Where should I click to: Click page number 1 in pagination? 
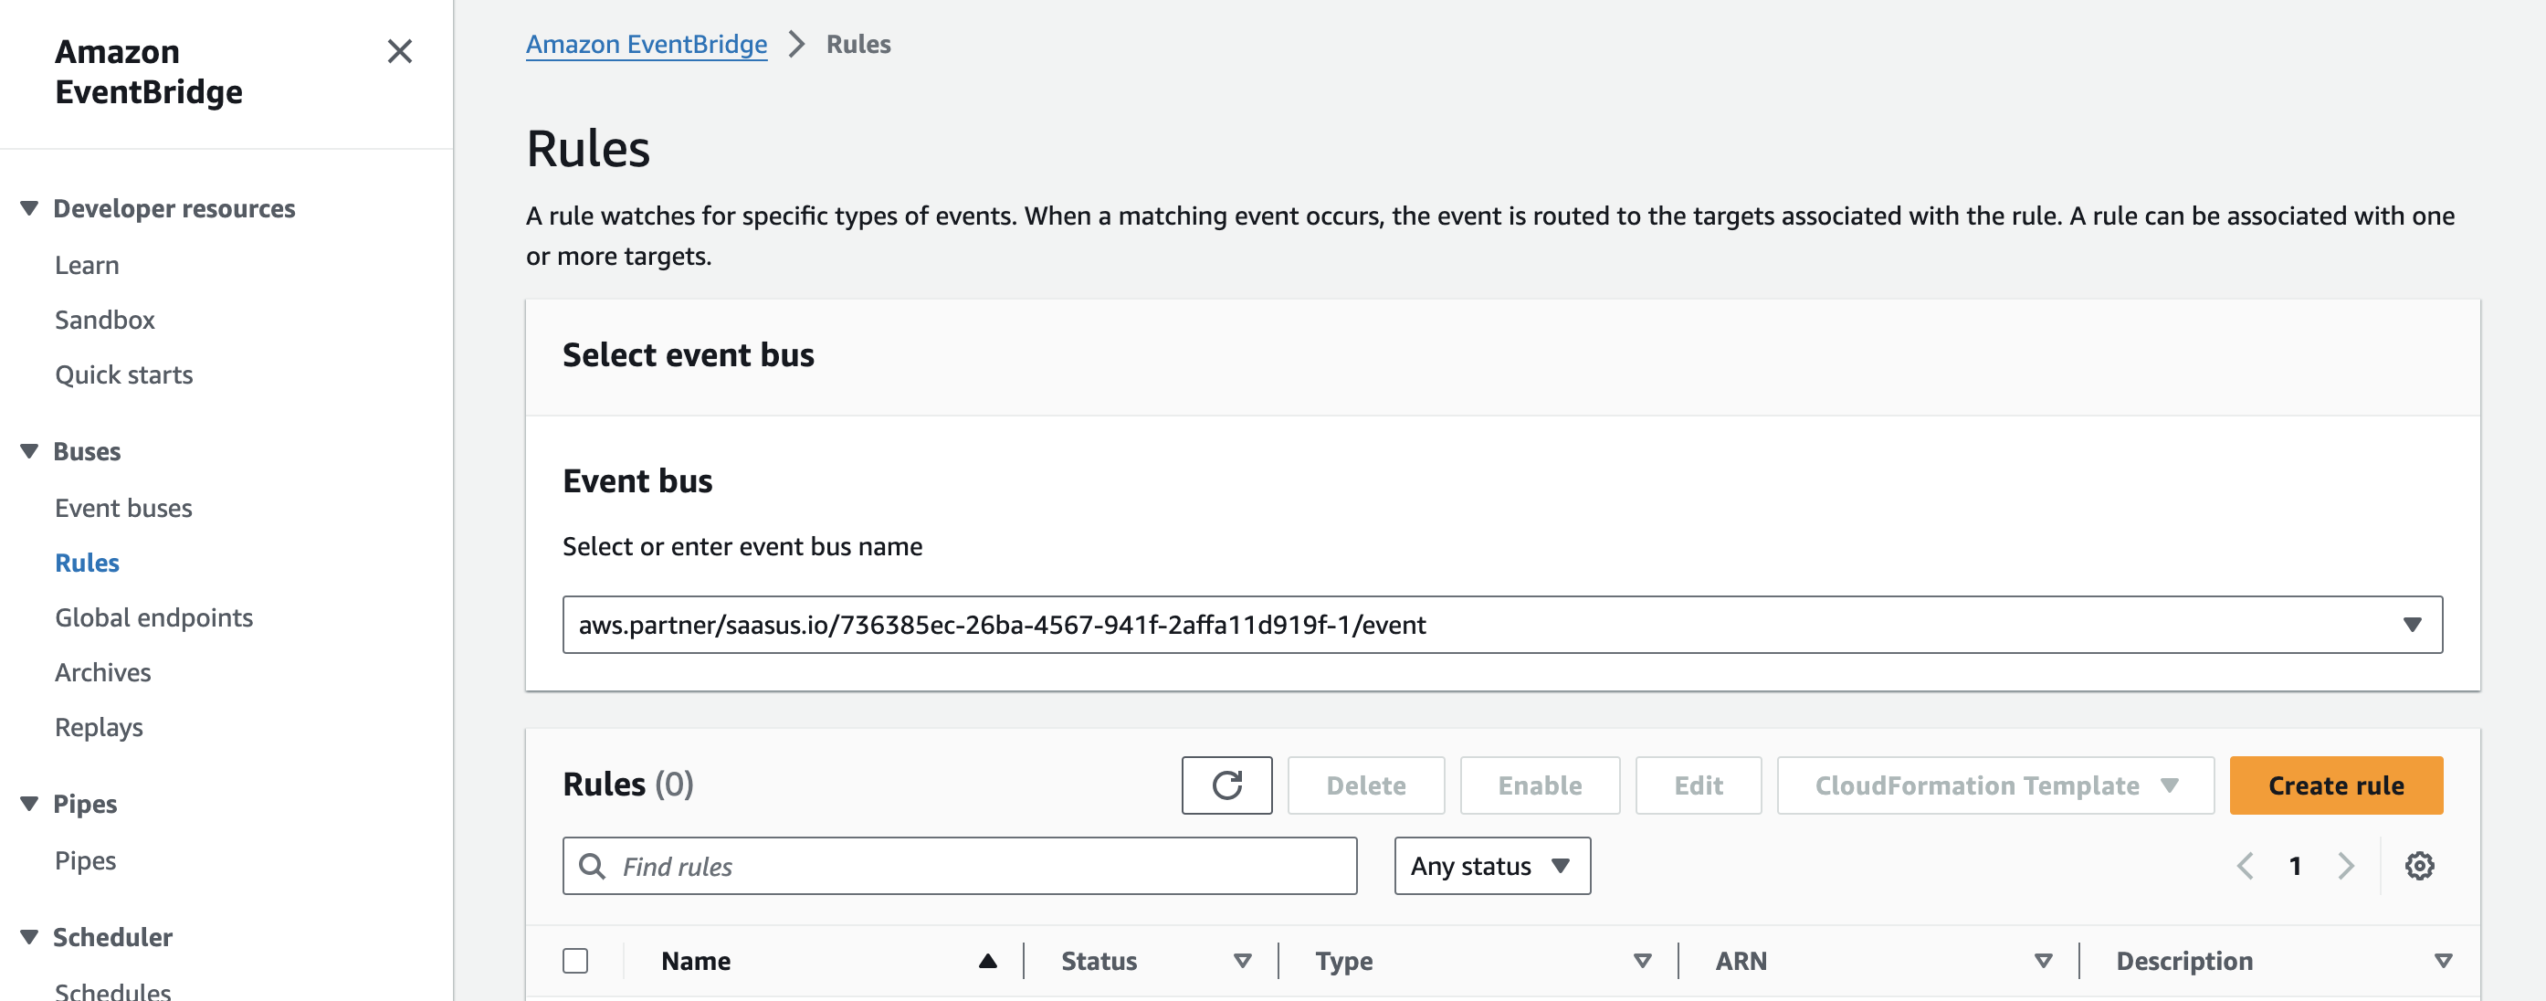pos(2295,867)
